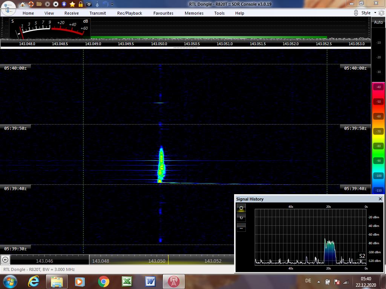
Task: Click the S-meter signal strength gauge
Action: point(50,28)
